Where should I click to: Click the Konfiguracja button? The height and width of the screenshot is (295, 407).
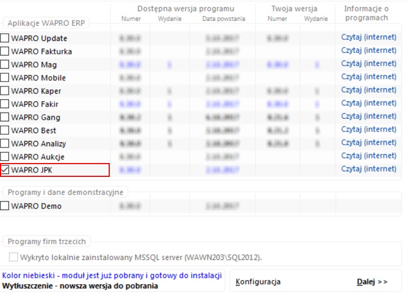[x=258, y=282]
